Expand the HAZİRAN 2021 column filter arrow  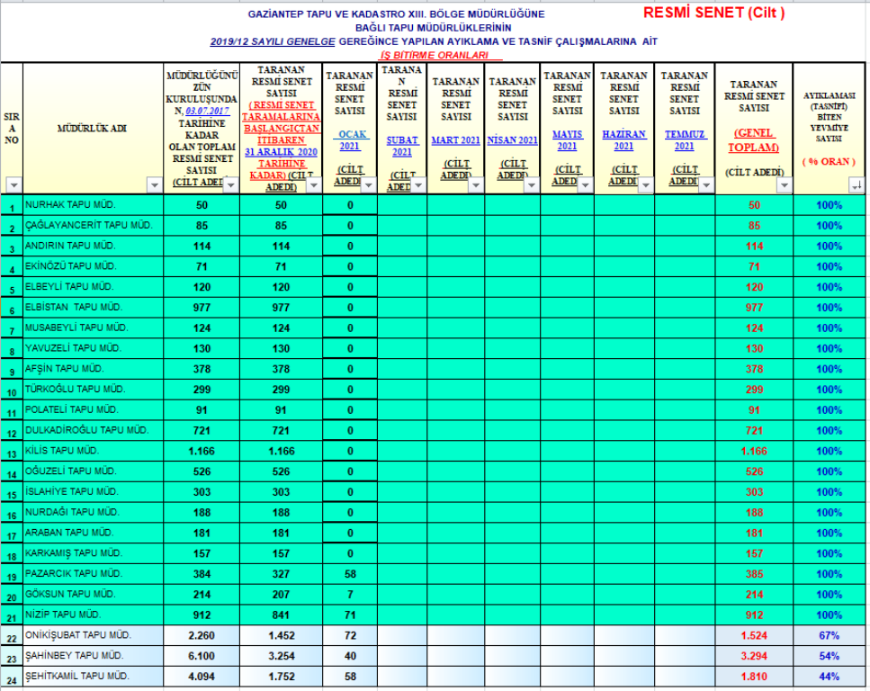[644, 184]
